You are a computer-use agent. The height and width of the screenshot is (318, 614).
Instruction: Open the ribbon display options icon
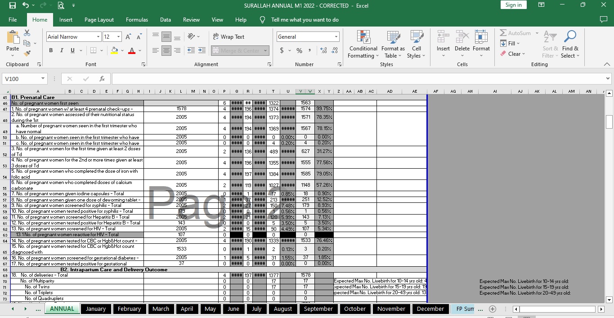coord(541,5)
